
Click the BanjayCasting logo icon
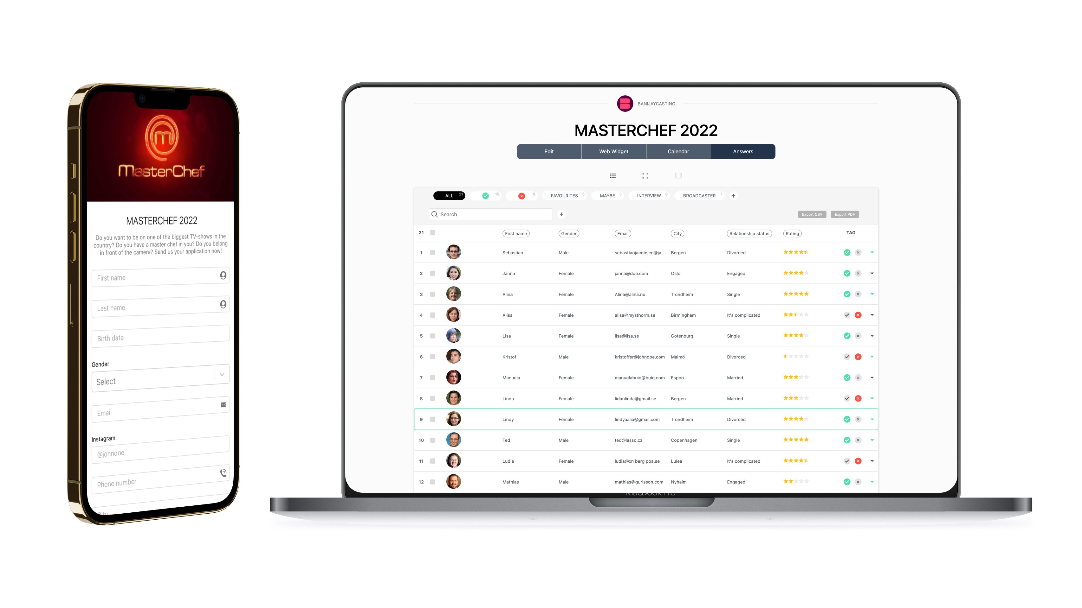tap(624, 104)
